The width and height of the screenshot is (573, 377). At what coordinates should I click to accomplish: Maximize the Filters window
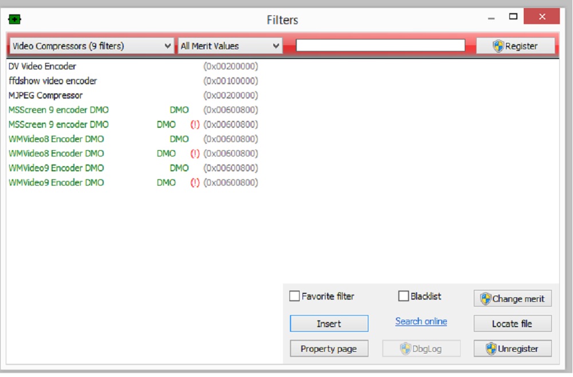513,17
